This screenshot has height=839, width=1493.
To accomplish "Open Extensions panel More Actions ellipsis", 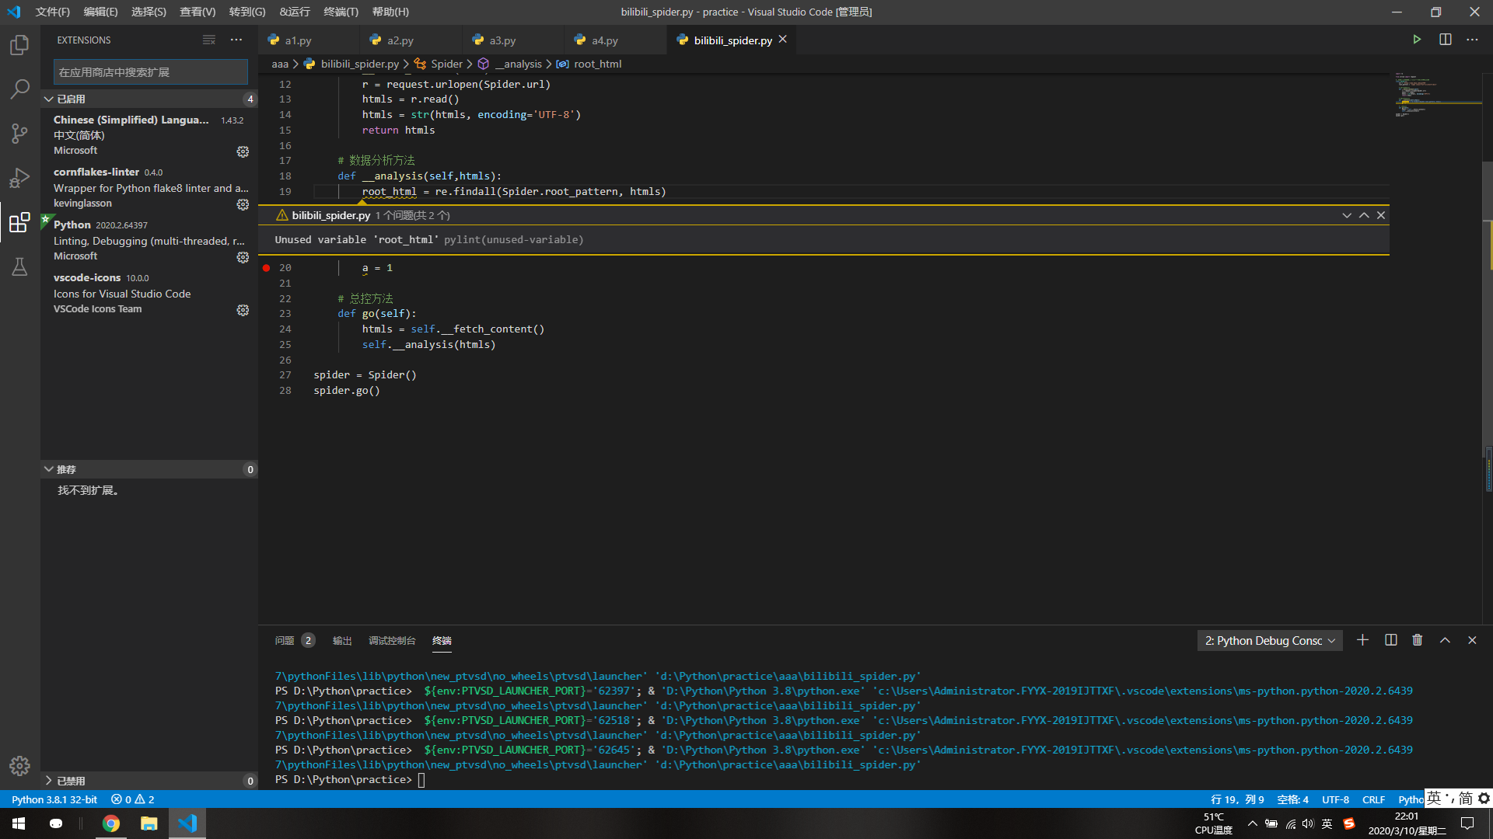I will pyautogui.click(x=236, y=40).
